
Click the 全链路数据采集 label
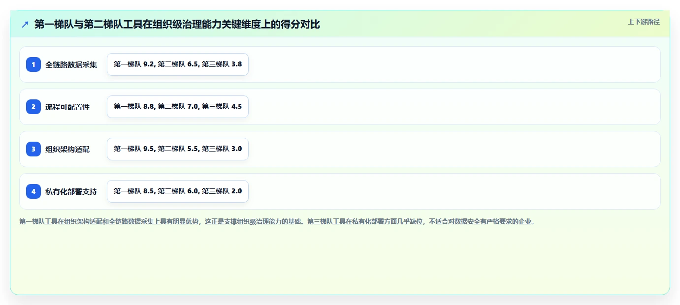71,64
